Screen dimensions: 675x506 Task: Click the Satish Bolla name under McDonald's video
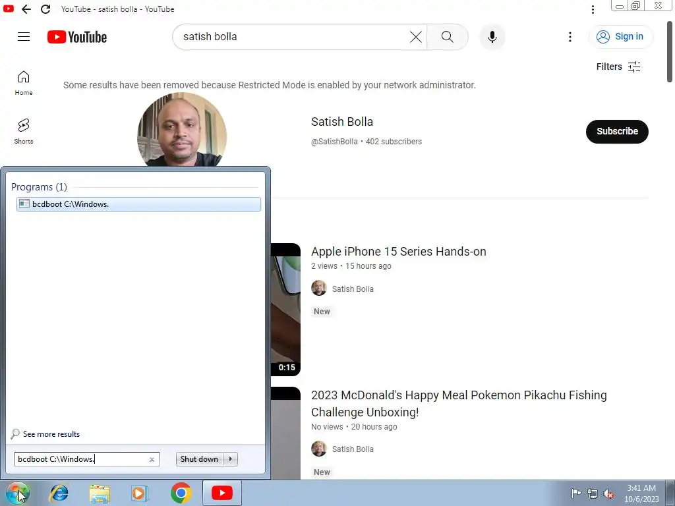[x=353, y=449]
